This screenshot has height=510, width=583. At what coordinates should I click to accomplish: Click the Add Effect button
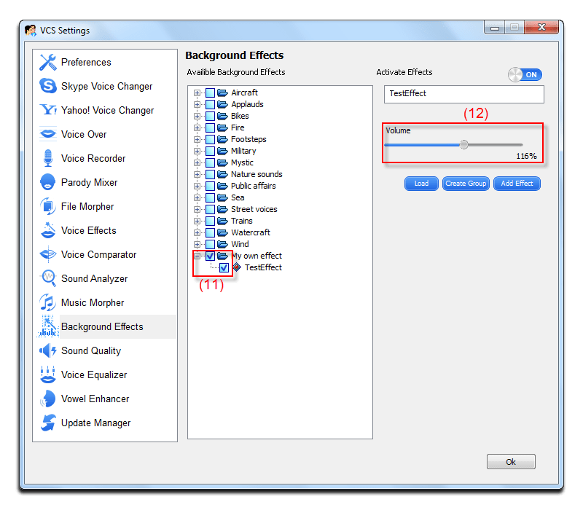(x=517, y=184)
